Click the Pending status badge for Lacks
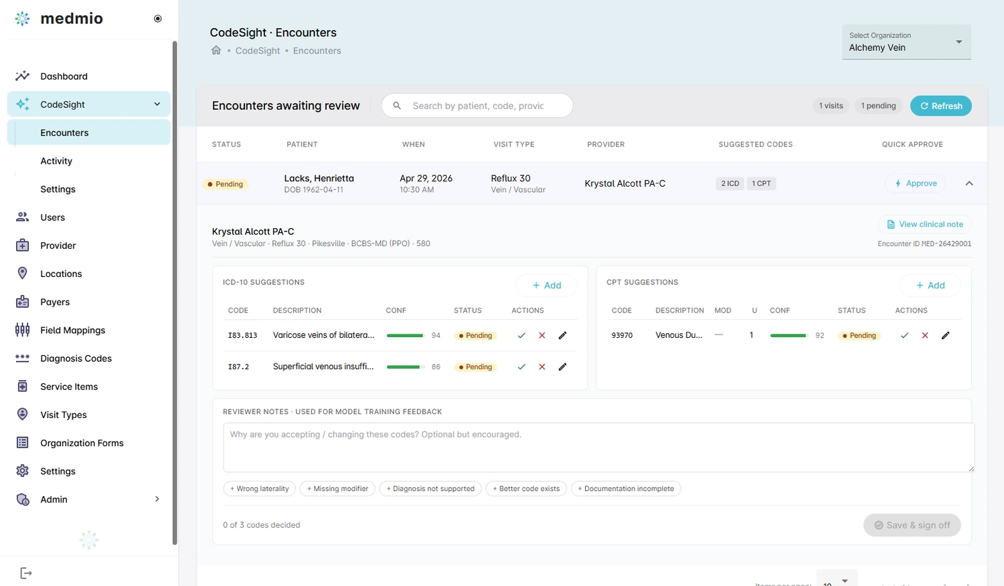Image resolution: width=1004 pixels, height=586 pixels. pyautogui.click(x=226, y=184)
